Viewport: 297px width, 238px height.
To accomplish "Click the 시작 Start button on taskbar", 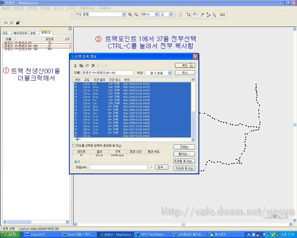I will point(11,234).
